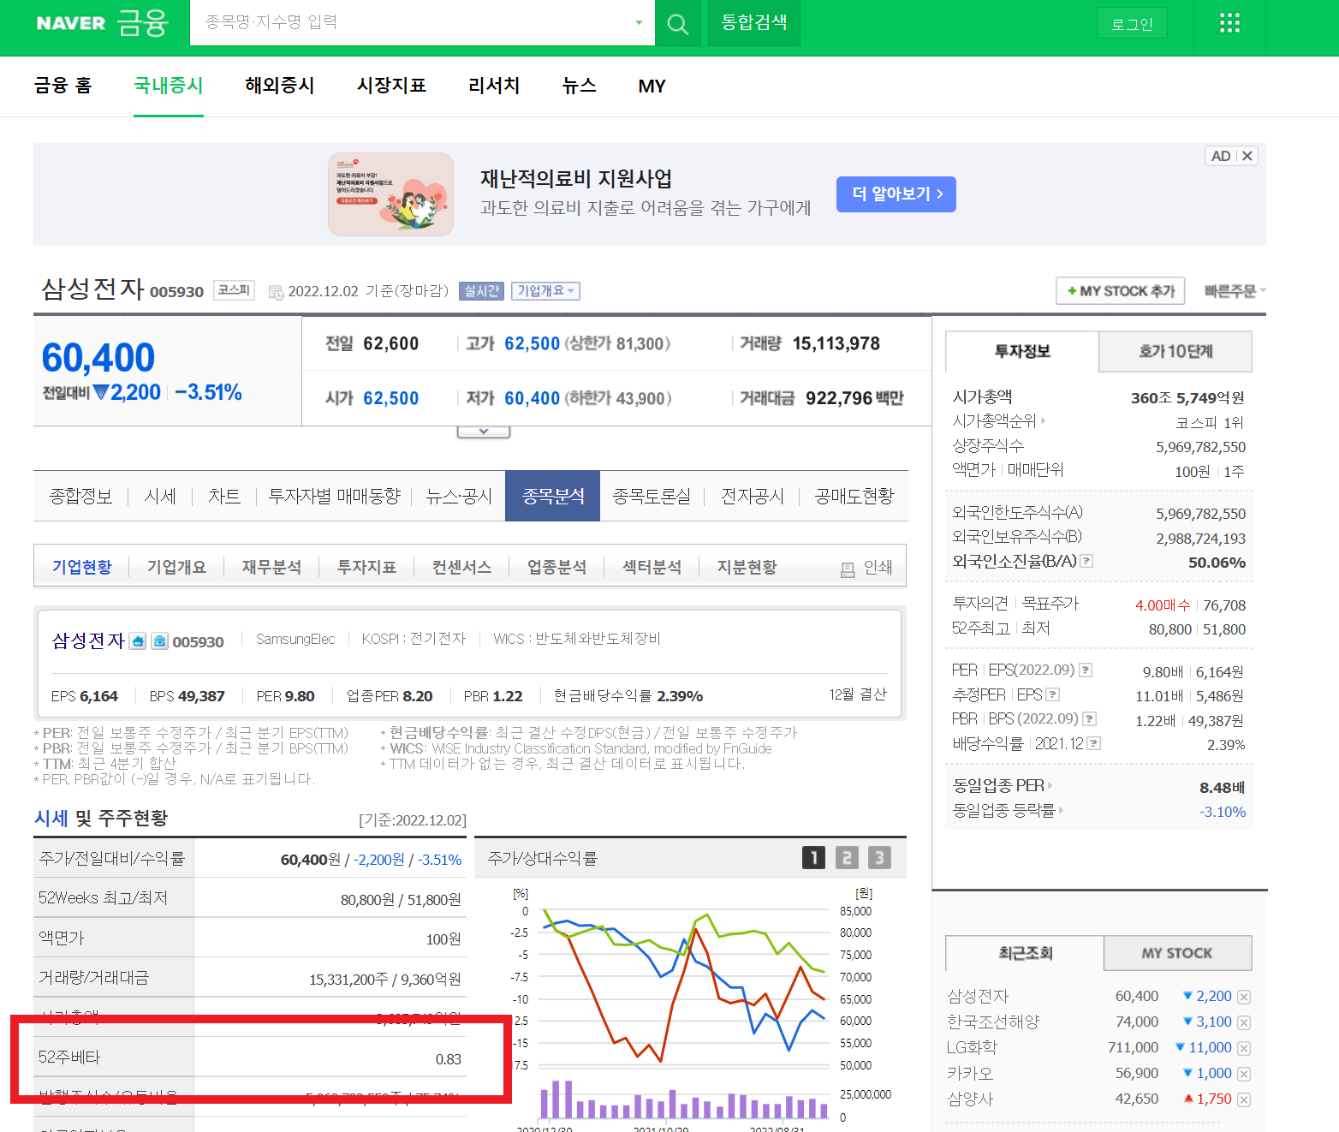This screenshot has height=1132, width=1339.
Task: Add to MY STOCK 추가
Action: pyautogui.click(x=1121, y=291)
